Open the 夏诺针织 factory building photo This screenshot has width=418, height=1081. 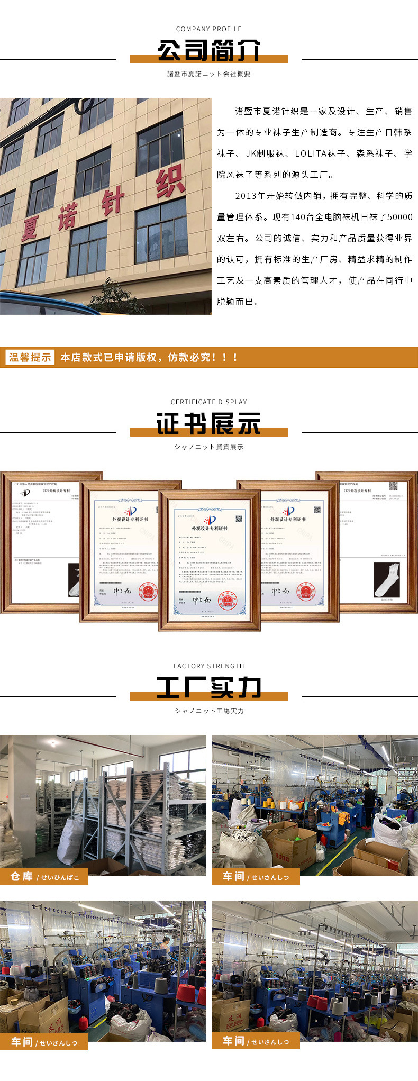click(106, 206)
